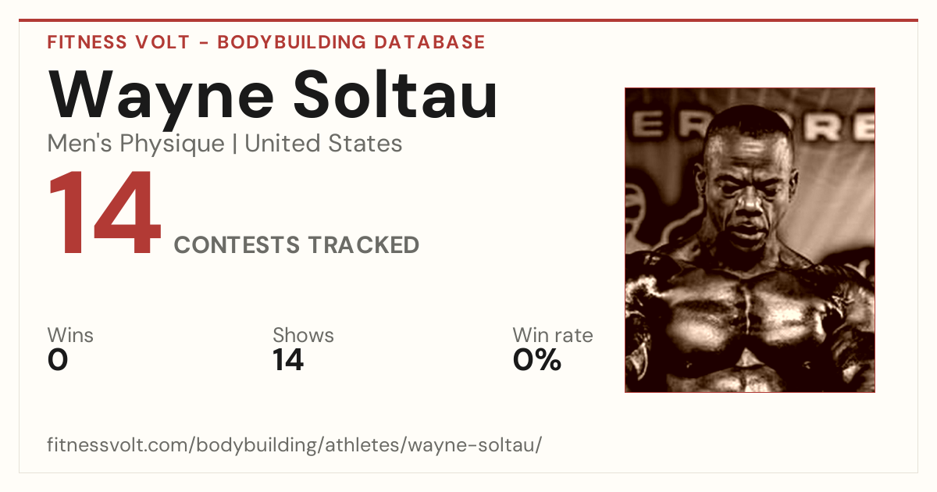Click the word Tracked beside the count
This screenshot has width=937, height=492.
tap(362, 245)
